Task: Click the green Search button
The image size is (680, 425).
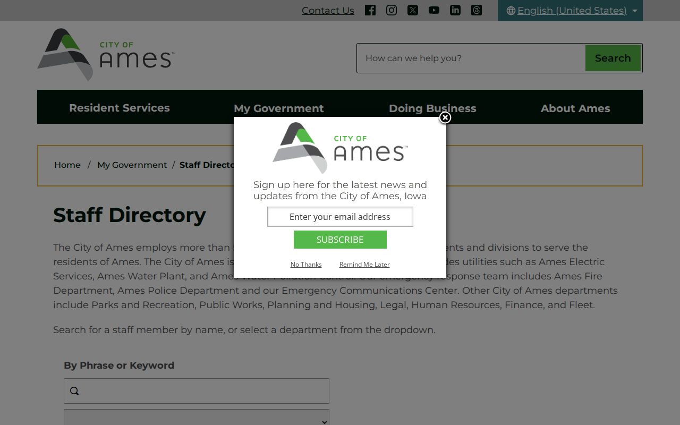Action: point(613,58)
